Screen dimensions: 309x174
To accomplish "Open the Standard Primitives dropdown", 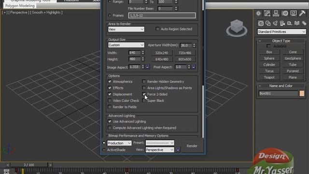I will pos(281,31).
